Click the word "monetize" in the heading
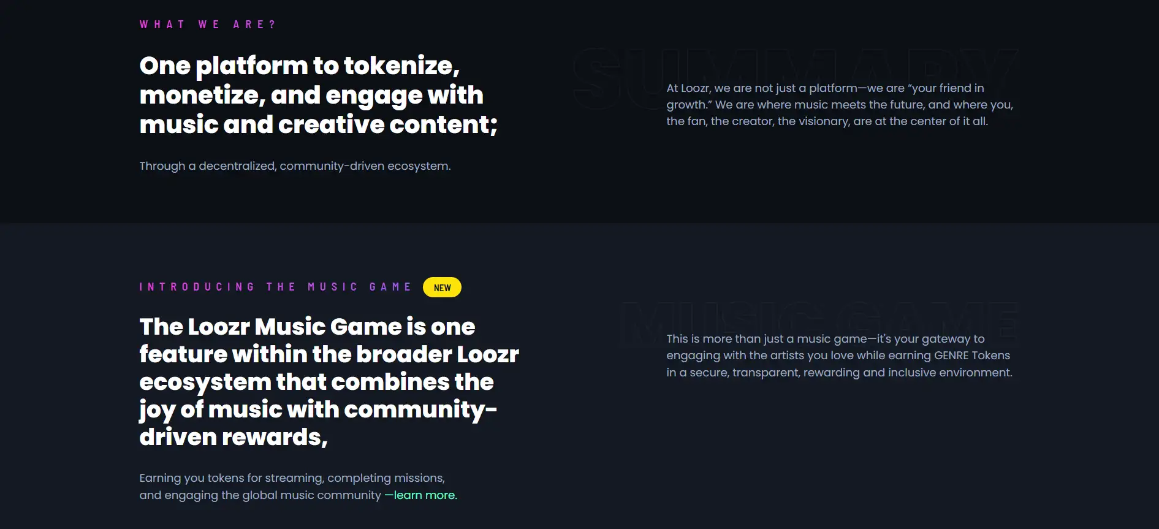Screen dimensions: 1159x529 (200, 95)
